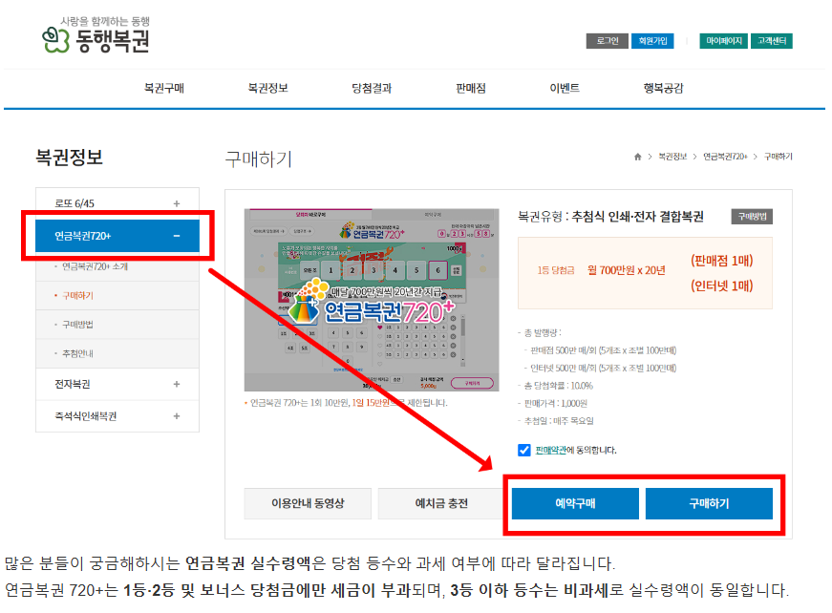Click the 구매방법 gray button
This screenshot has width=832, height=613.
point(752,217)
